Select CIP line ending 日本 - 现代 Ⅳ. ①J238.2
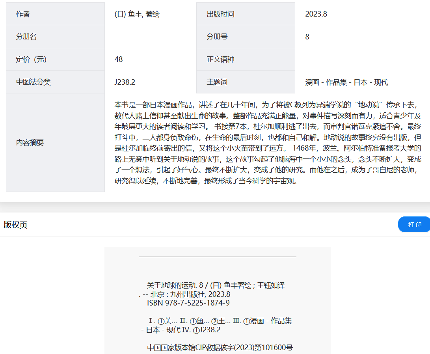Viewport: 430px width, 354px height. pos(181,330)
